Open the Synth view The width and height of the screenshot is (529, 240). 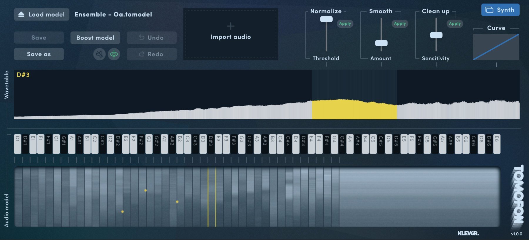point(500,10)
